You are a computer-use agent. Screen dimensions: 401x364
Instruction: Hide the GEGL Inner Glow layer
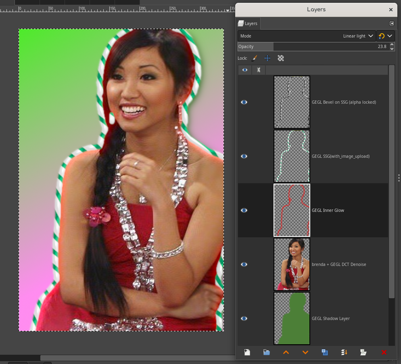point(244,210)
